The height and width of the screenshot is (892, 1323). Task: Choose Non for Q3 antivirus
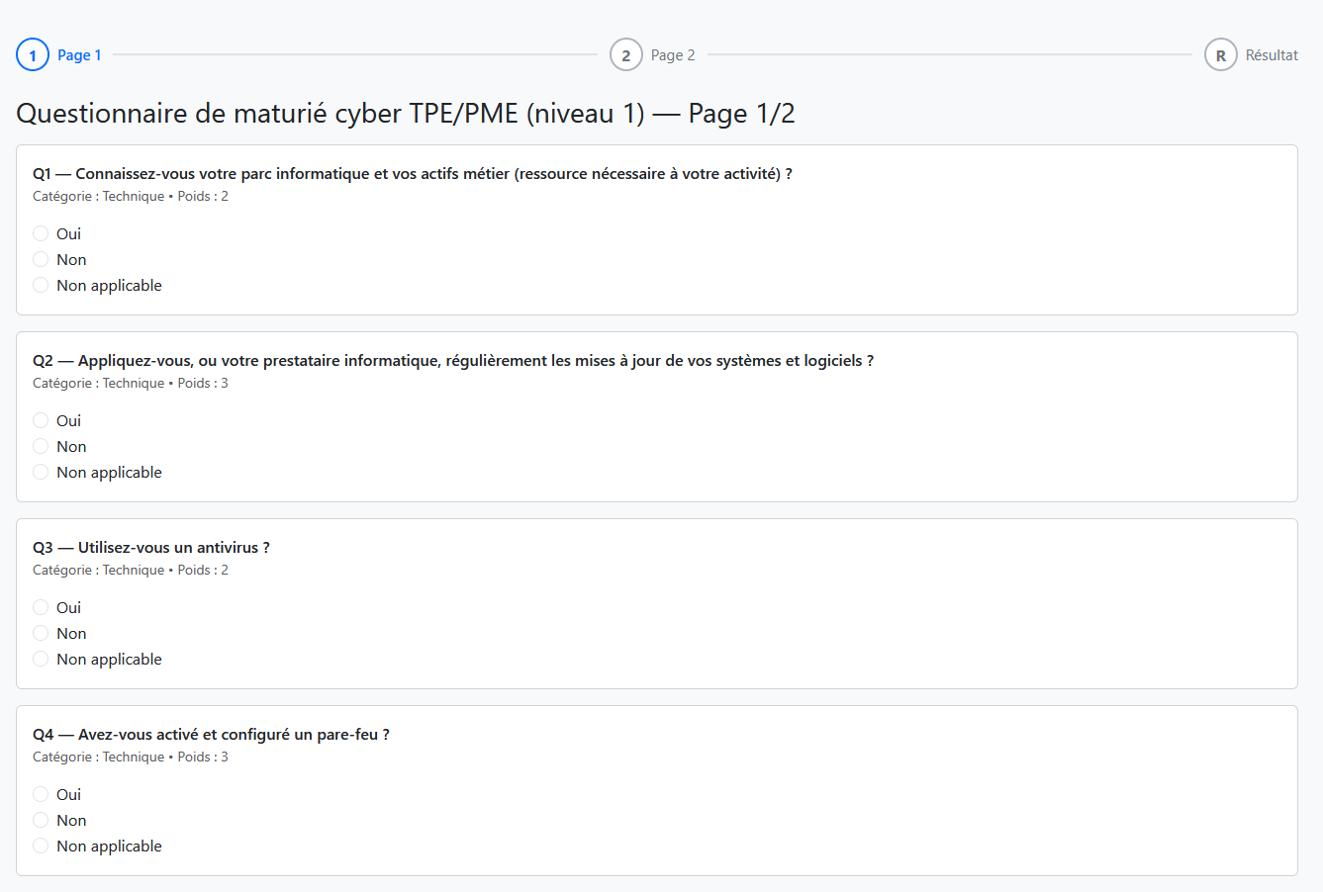tap(41, 633)
